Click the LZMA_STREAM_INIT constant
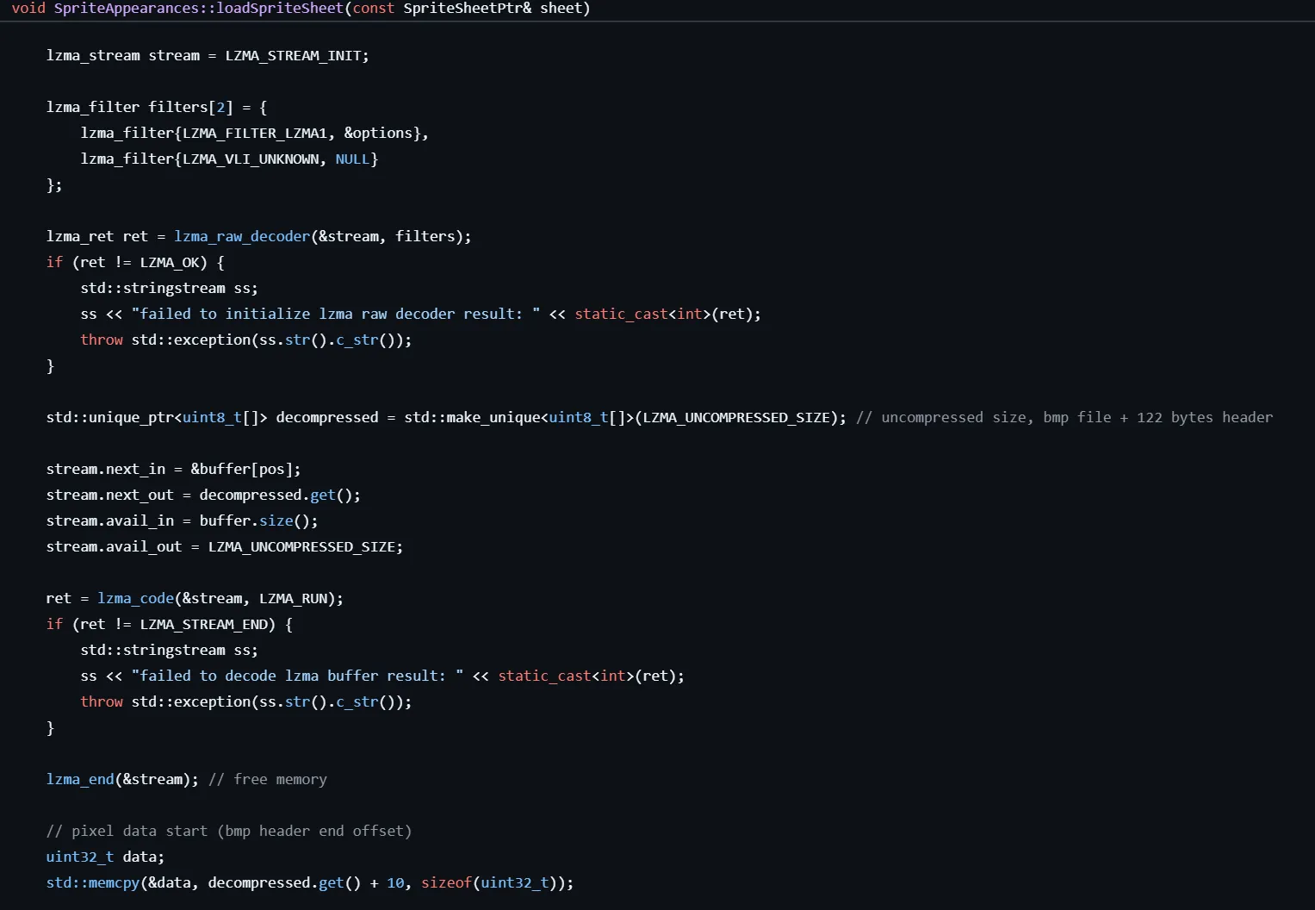The image size is (1315, 910). (293, 55)
